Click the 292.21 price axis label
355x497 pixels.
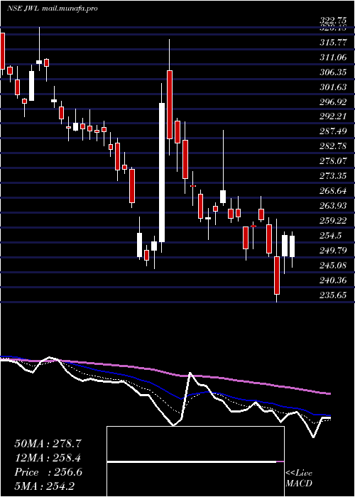(334, 116)
